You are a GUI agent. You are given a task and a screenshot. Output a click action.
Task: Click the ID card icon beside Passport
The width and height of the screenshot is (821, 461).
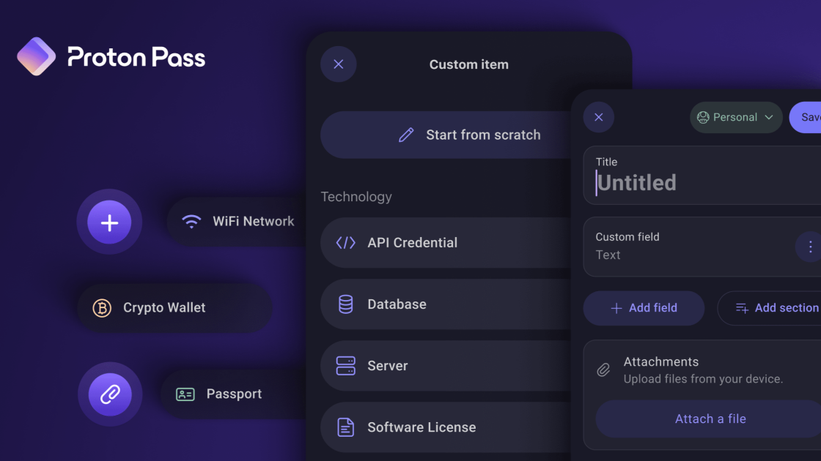[185, 394]
